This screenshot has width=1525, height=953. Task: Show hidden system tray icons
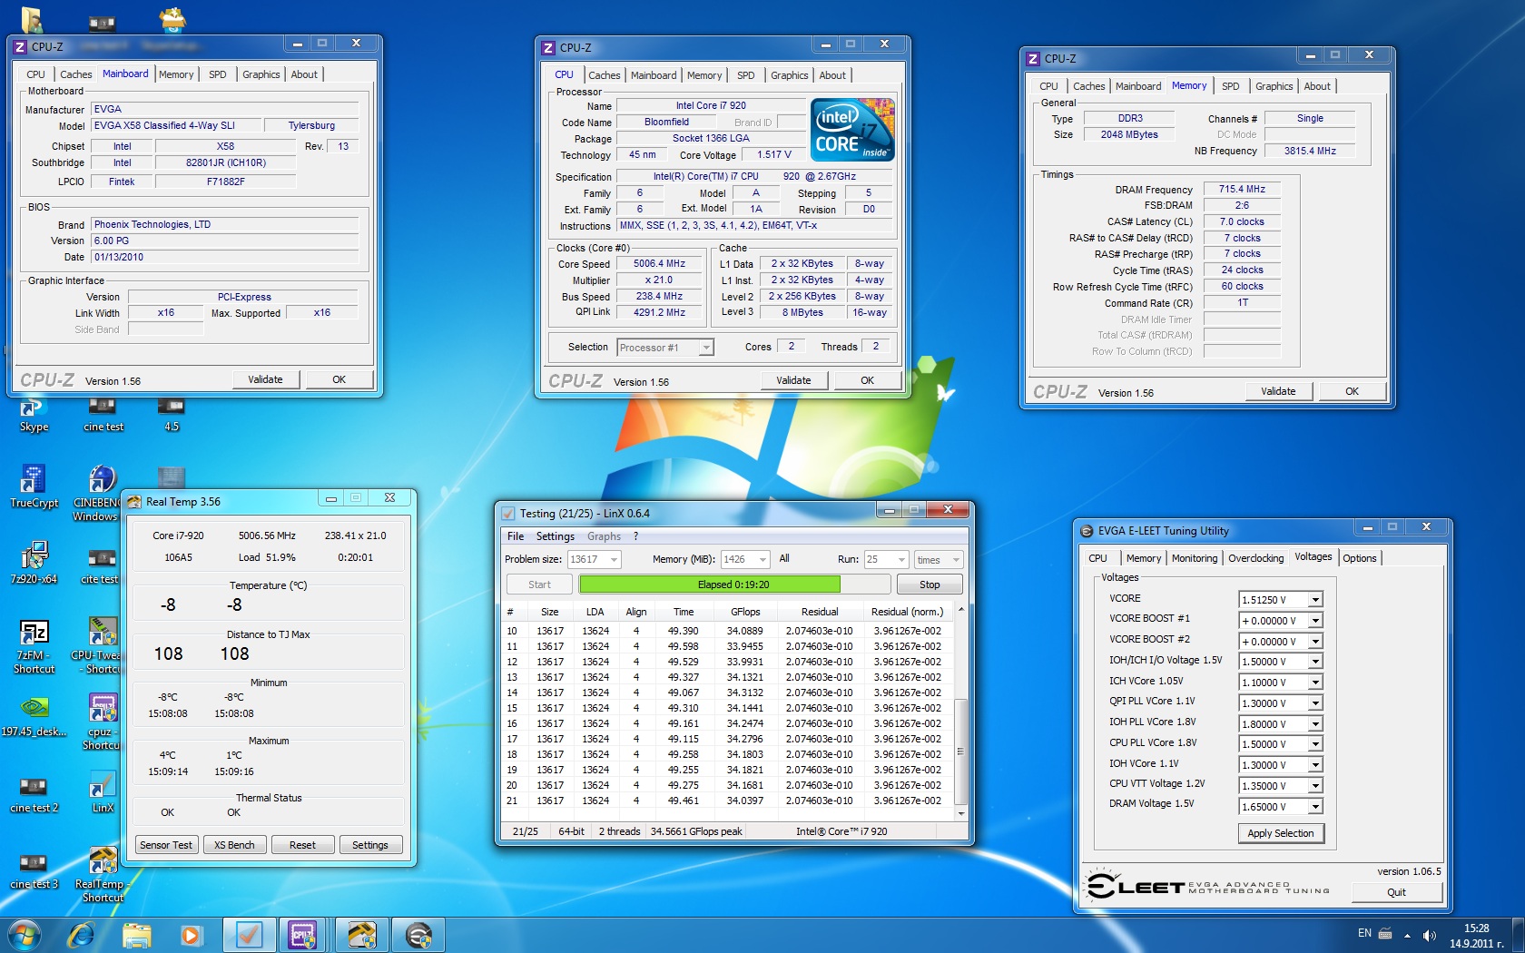click(x=1407, y=935)
